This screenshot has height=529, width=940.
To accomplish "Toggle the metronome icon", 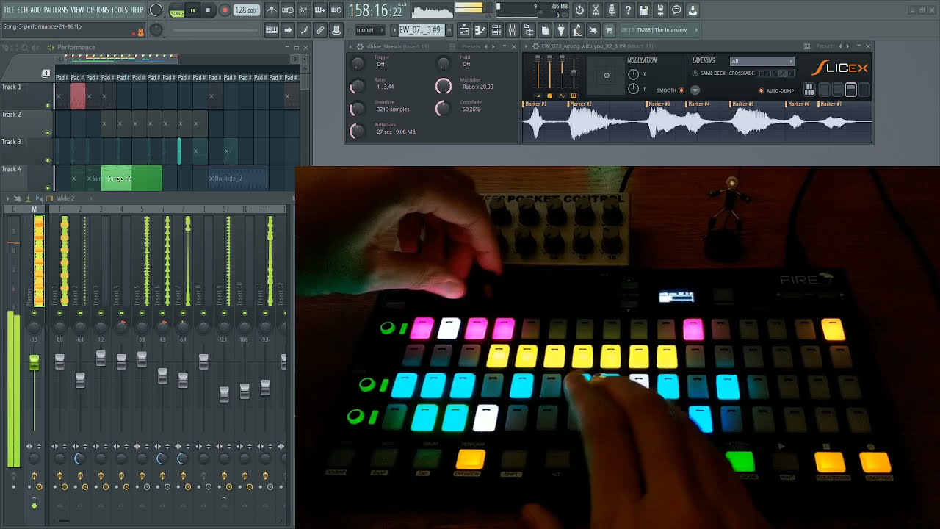I will pos(272,10).
